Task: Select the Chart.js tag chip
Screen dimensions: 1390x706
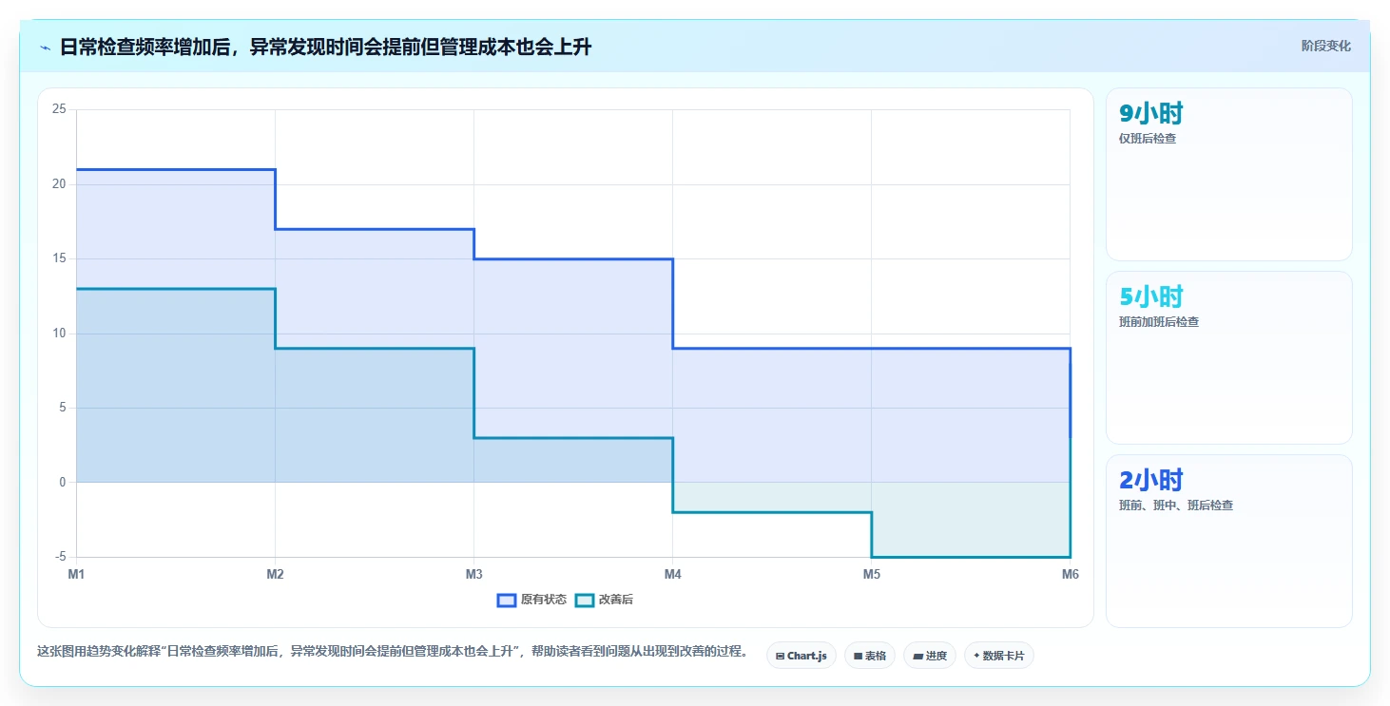Action: pos(801,656)
